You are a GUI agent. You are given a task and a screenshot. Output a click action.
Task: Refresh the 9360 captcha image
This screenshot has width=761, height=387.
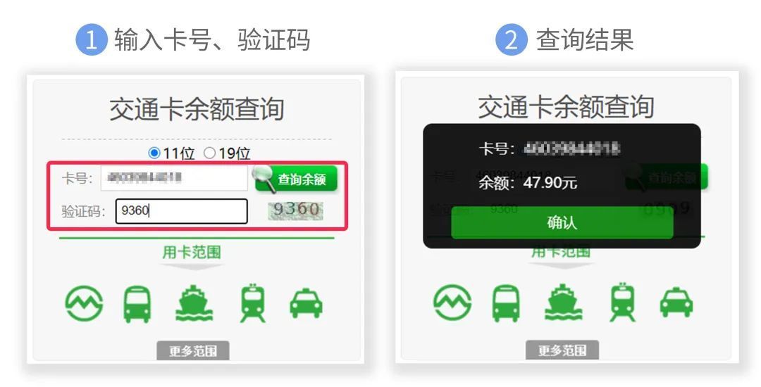pos(295,210)
